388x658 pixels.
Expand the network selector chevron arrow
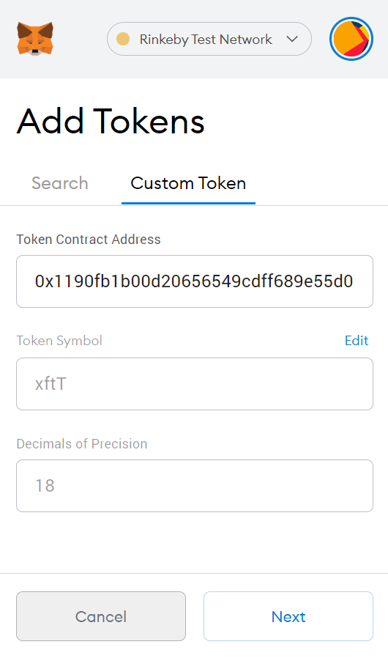(292, 39)
